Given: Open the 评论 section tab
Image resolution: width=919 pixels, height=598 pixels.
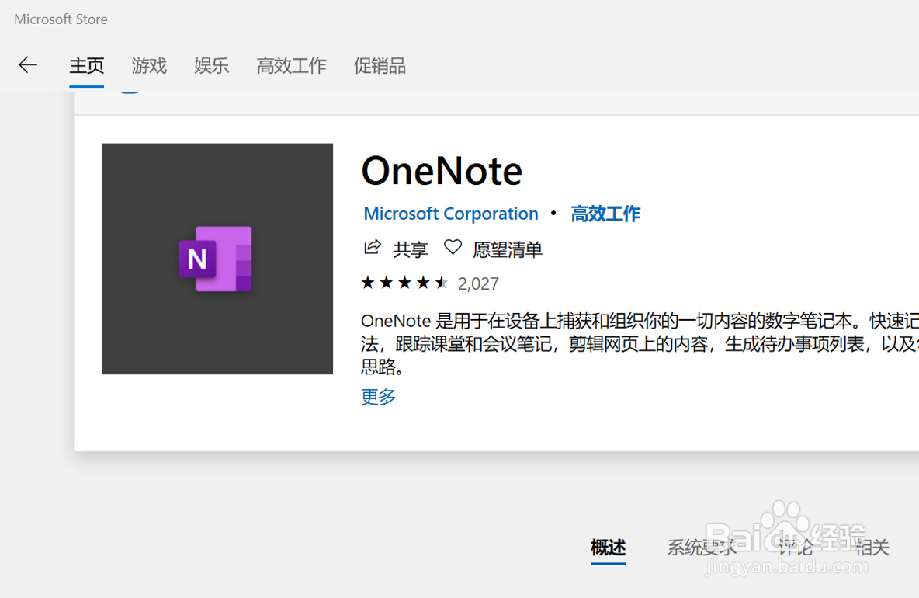Looking at the screenshot, I should [795, 548].
